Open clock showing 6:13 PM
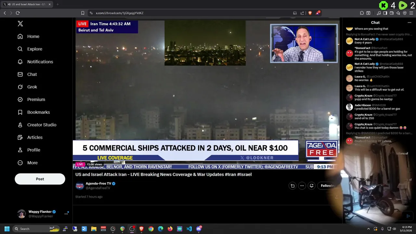Screen dimensions: 416x234 coord(407,229)
